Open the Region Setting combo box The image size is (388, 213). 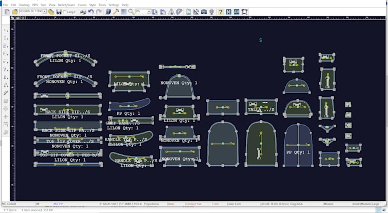33,11
